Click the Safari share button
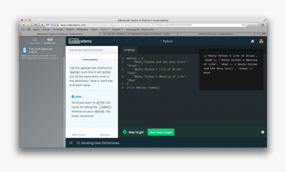The image size is (286, 172). 35,25
